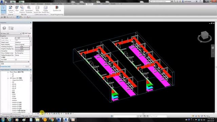
Task: Open Windows Start menu
Action: [3, 120]
